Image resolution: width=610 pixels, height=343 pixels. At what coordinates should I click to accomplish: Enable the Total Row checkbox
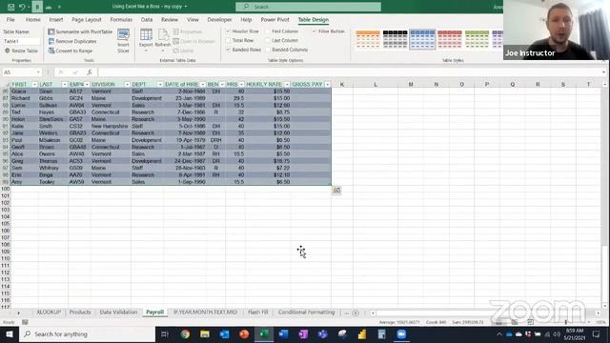pyautogui.click(x=228, y=40)
